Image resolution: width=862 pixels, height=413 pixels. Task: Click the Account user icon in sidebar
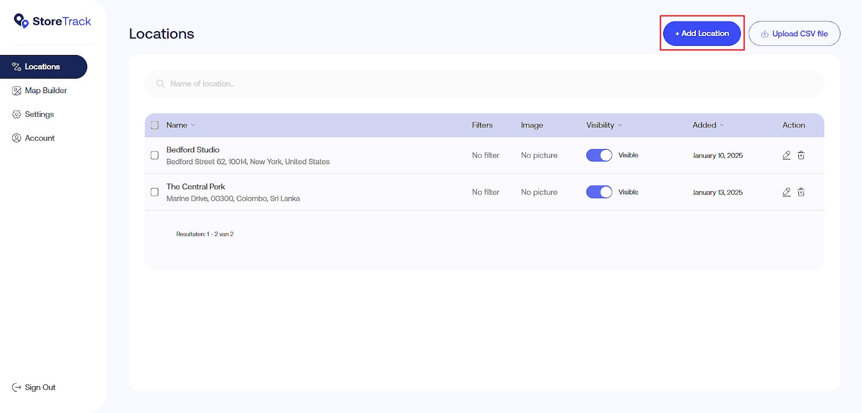(x=17, y=138)
